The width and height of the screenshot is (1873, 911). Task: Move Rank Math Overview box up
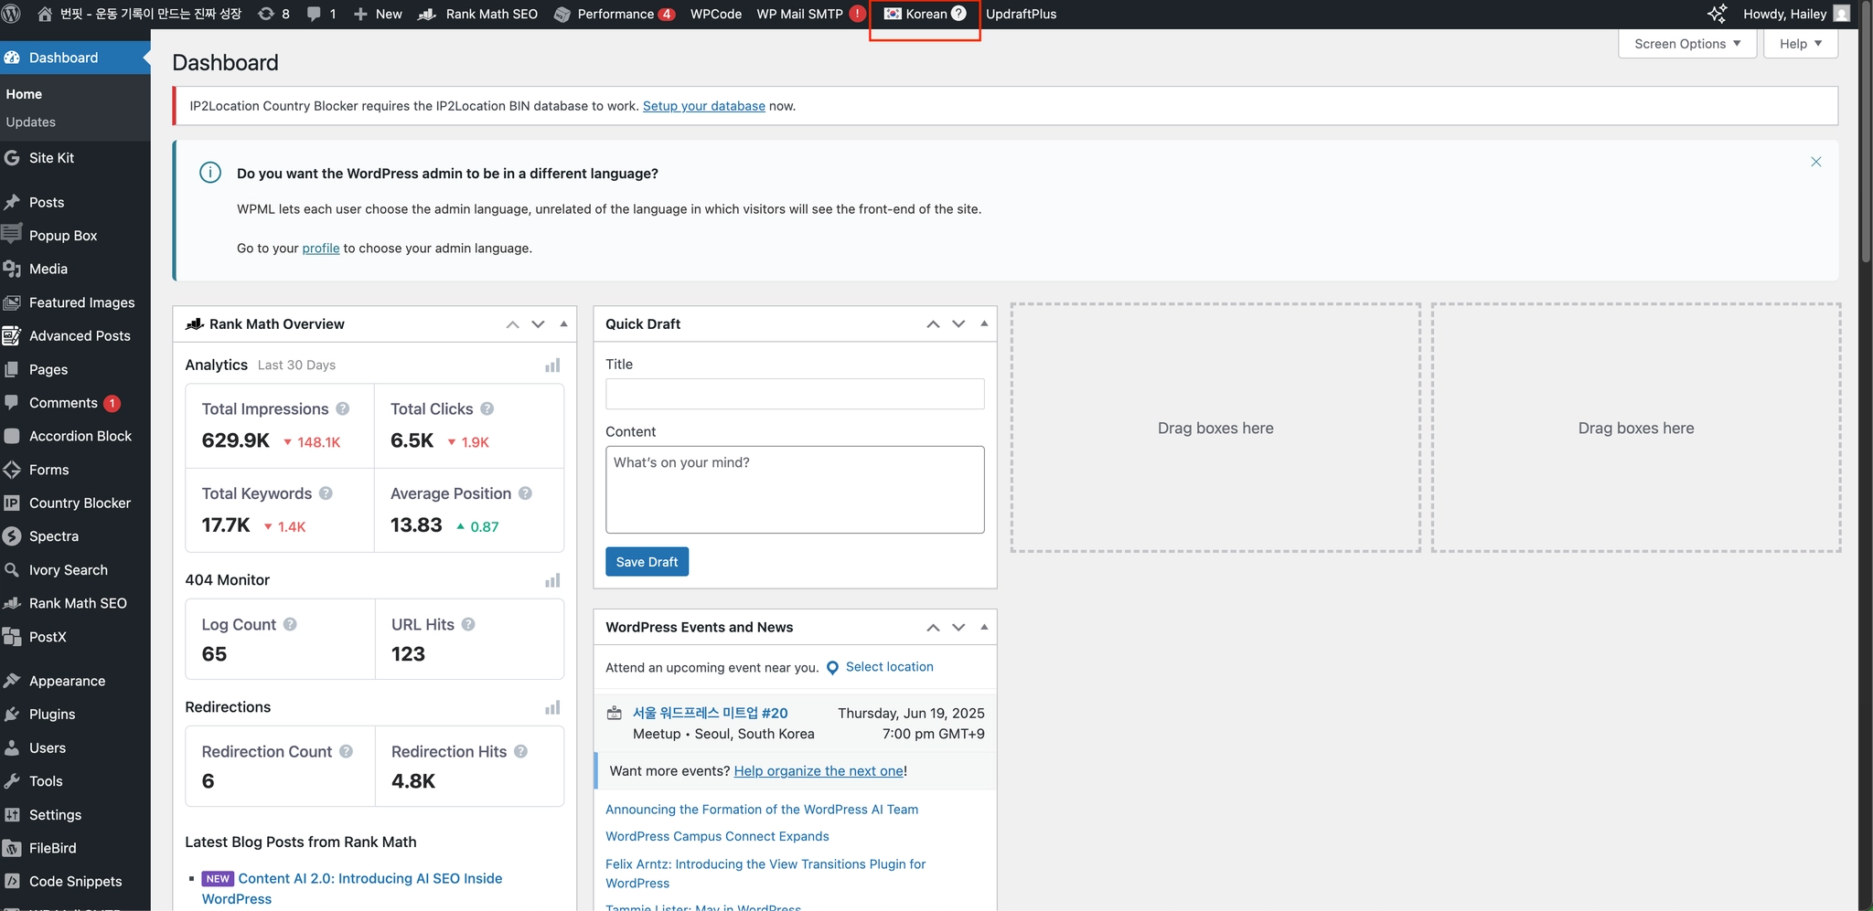click(513, 324)
